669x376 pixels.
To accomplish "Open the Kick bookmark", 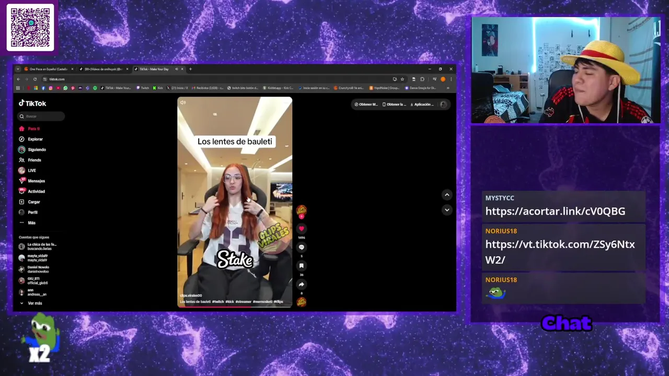I will coord(158,88).
